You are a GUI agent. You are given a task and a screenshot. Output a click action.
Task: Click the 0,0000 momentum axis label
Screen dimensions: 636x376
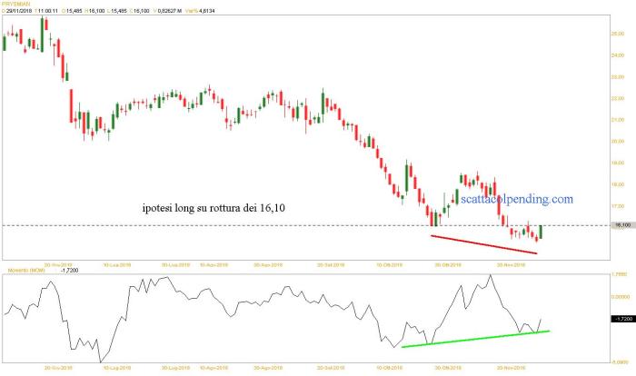point(621,296)
